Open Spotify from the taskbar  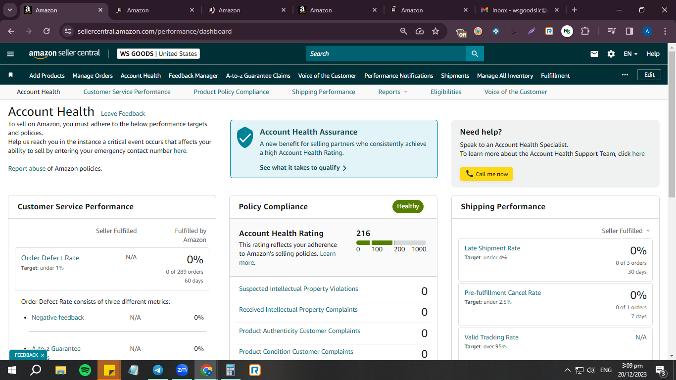tap(85, 370)
